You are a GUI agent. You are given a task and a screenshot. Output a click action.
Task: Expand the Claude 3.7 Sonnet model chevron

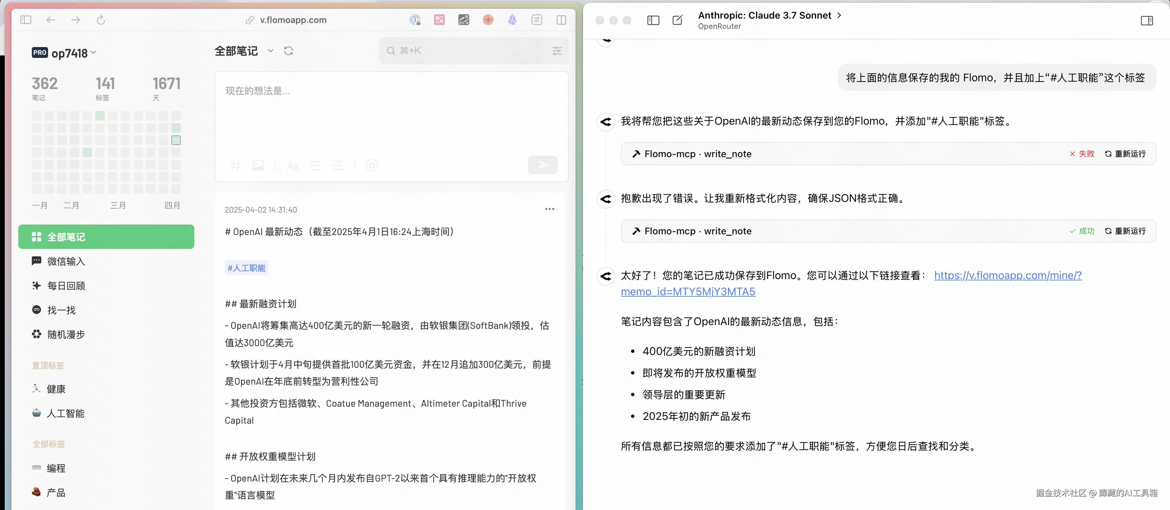pos(839,15)
